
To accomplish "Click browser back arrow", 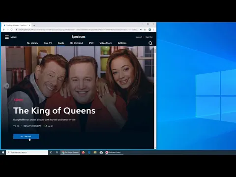I will tap(4, 29).
